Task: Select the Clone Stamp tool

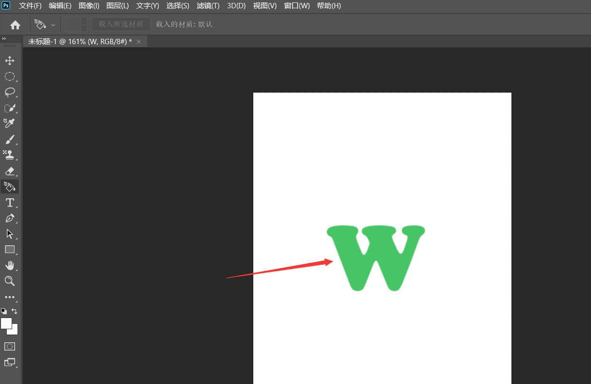Action: point(10,155)
